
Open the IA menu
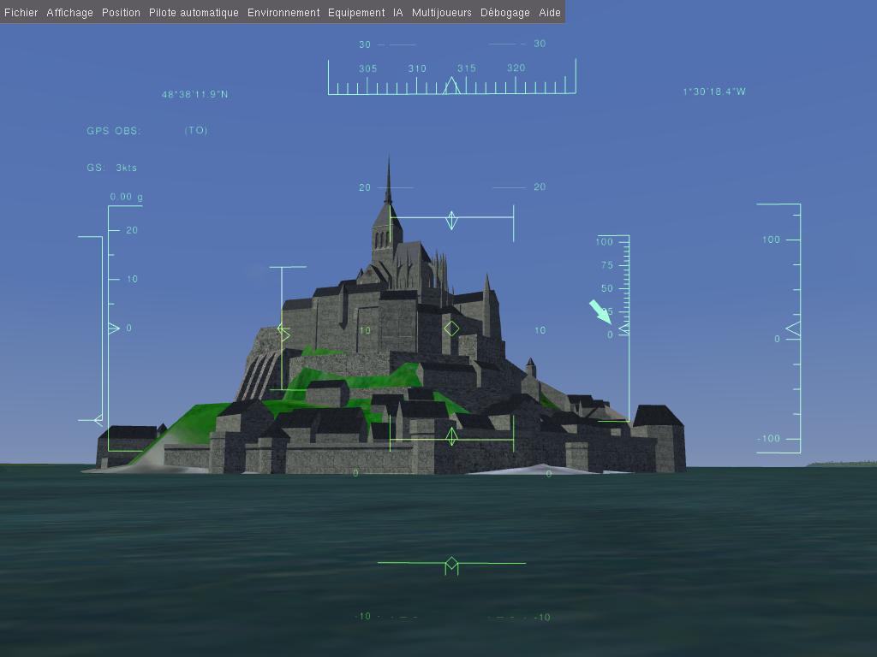[x=397, y=12]
